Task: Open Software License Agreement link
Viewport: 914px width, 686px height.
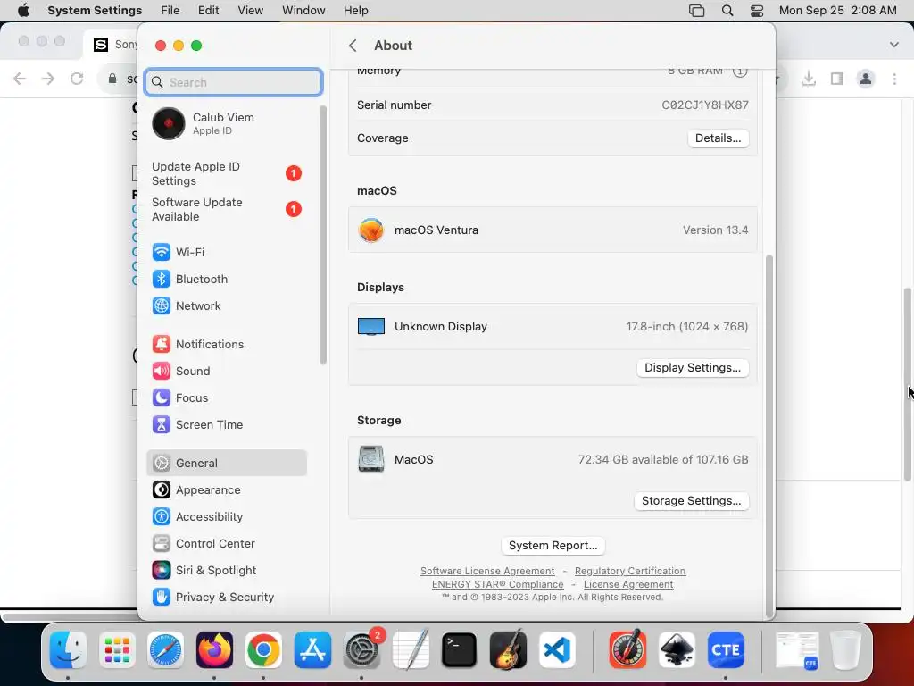Action: [487, 571]
